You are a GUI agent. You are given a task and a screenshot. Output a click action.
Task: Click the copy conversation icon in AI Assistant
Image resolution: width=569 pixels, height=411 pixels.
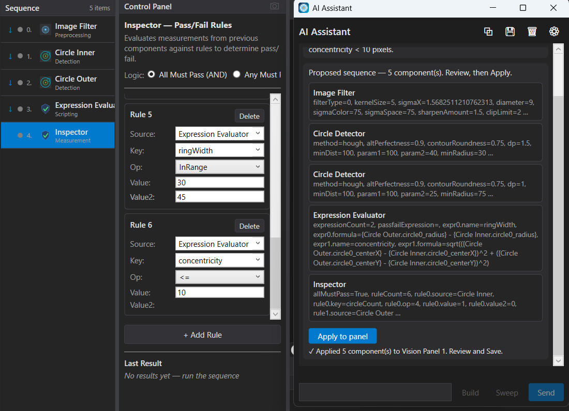coord(488,31)
